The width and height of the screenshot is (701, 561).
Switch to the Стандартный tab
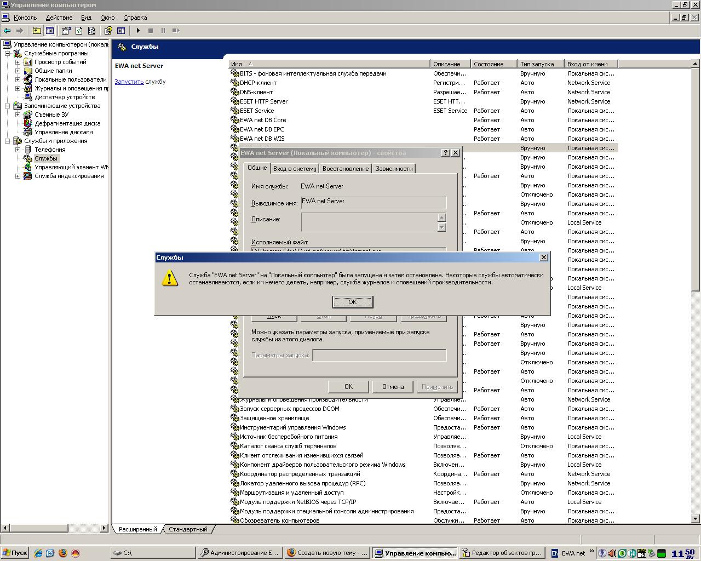coord(188,529)
